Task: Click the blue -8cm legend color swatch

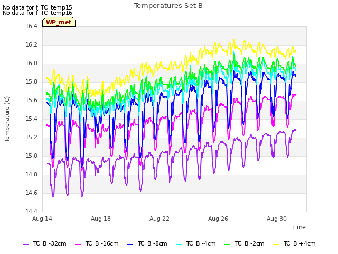Action: (130, 244)
